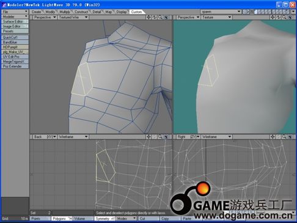Pan icon of top-left Perspective viewport
The width and height of the screenshot is (297, 223).
tap(148, 17)
